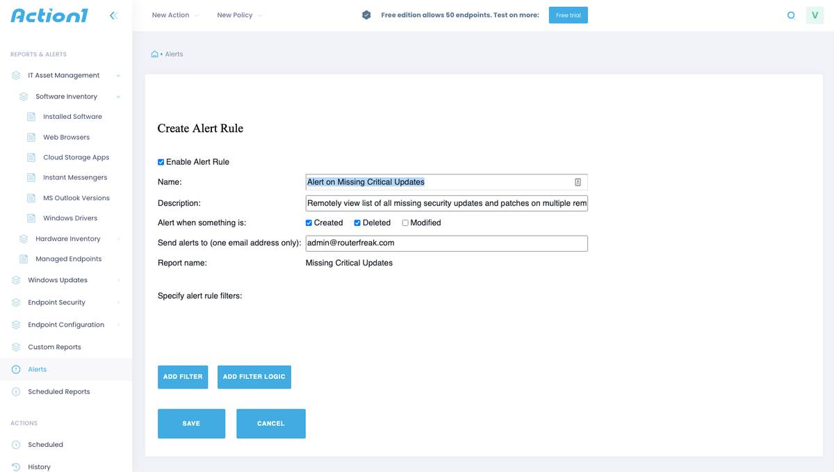The width and height of the screenshot is (834, 472).
Task: Click into the Description input field
Action: 446,203
